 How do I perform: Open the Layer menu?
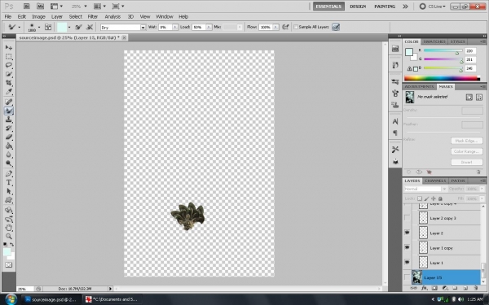click(57, 17)
